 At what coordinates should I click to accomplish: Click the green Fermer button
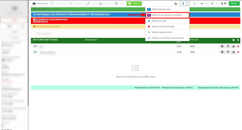(234, 4)
